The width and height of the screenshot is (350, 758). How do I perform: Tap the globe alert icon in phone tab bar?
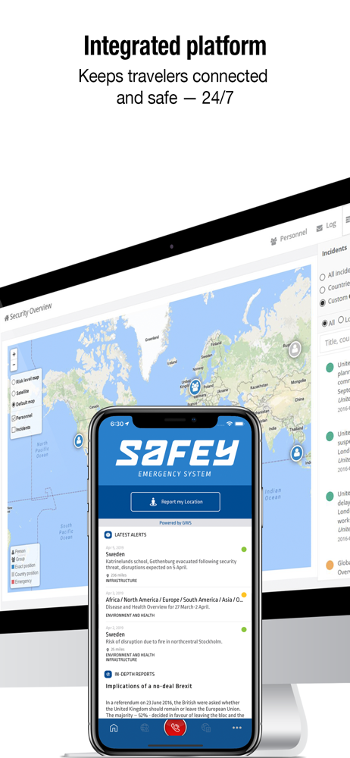pos(145,728)
